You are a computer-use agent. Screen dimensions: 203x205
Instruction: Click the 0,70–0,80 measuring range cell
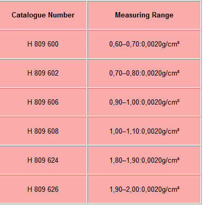(144, 73)
